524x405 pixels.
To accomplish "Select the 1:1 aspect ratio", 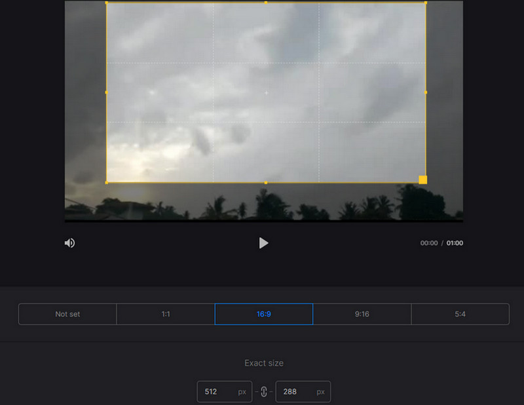I will click(166, 314).
